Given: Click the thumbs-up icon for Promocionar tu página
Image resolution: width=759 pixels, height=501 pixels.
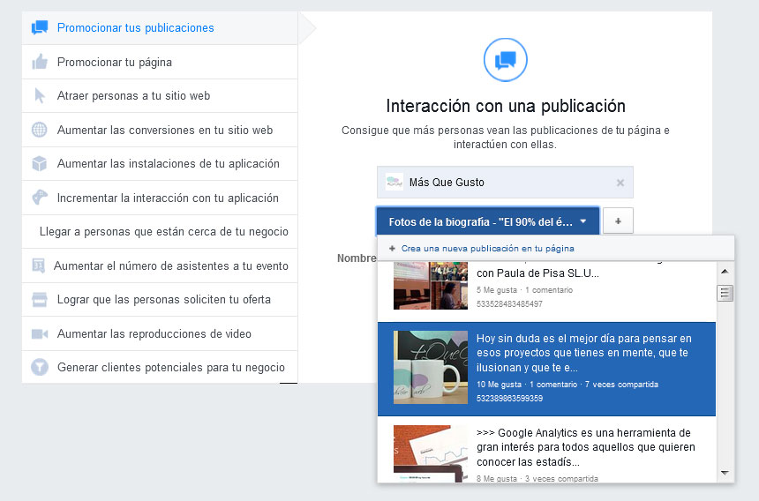Looking at the screenshot, I should (39, 62).
